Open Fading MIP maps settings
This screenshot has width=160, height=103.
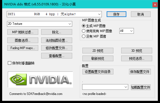pos(23,48)
